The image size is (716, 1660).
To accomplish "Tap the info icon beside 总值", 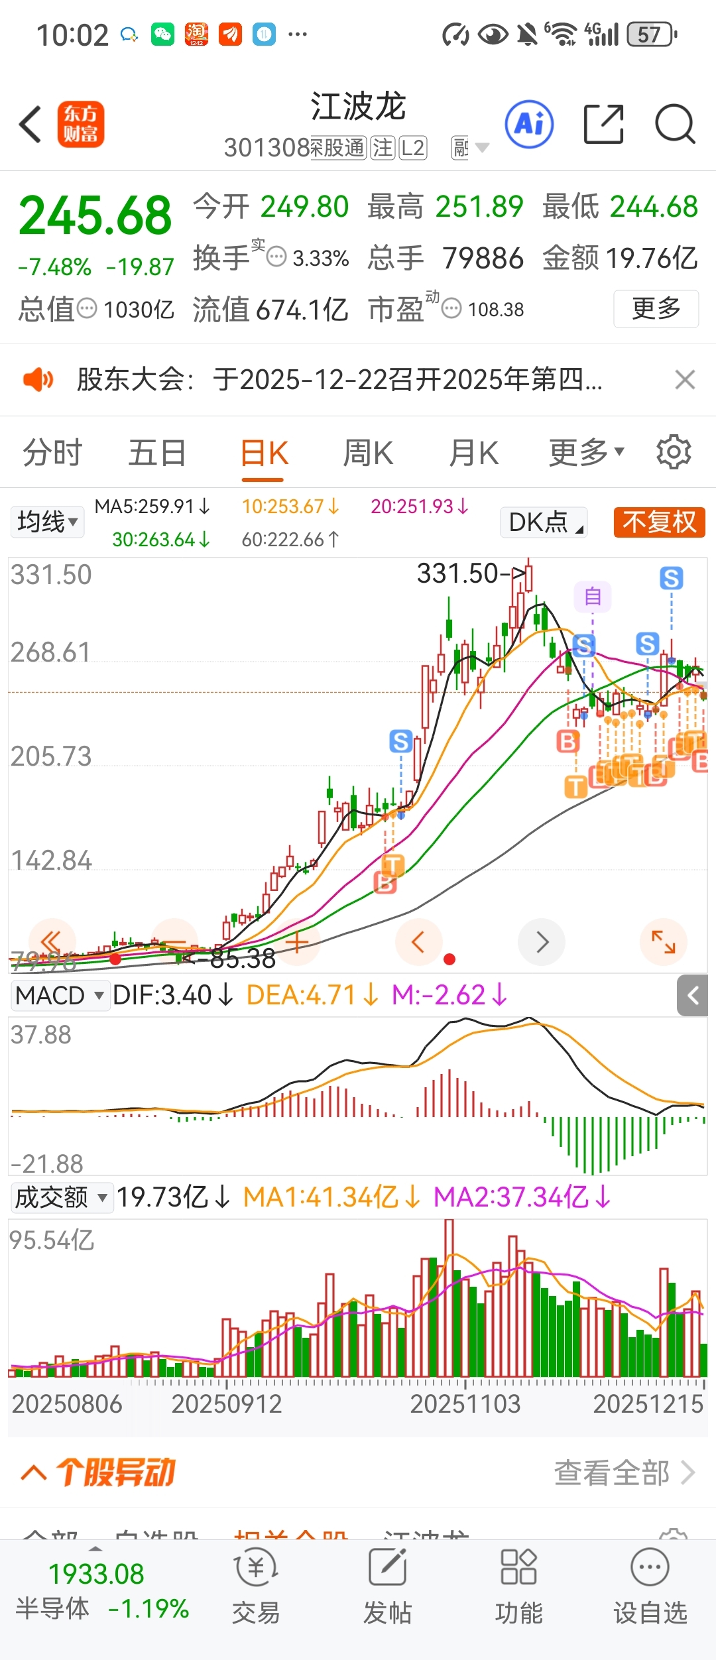I will (87, 308).
